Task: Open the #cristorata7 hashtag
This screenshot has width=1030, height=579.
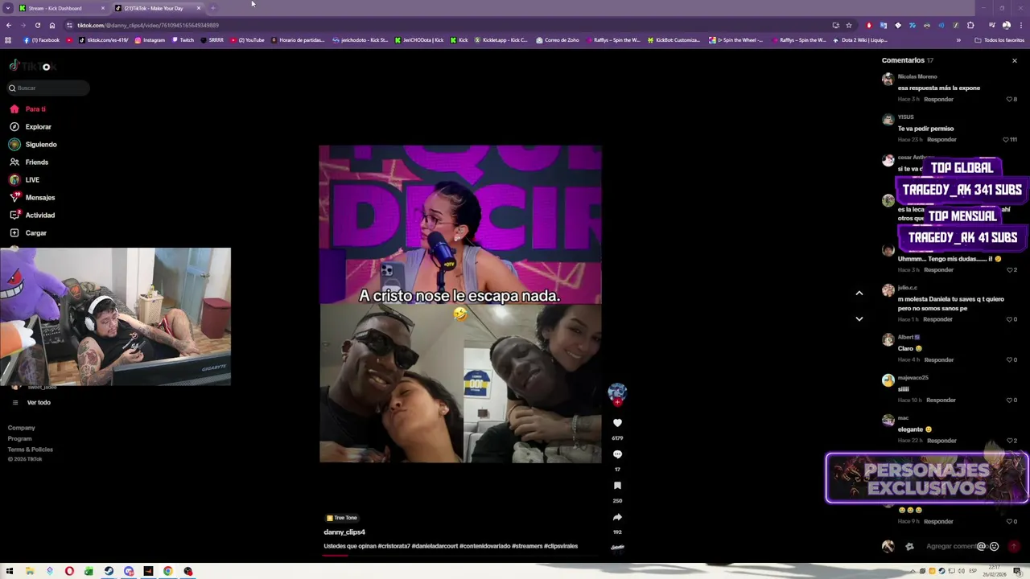Action: click(393, 546)
